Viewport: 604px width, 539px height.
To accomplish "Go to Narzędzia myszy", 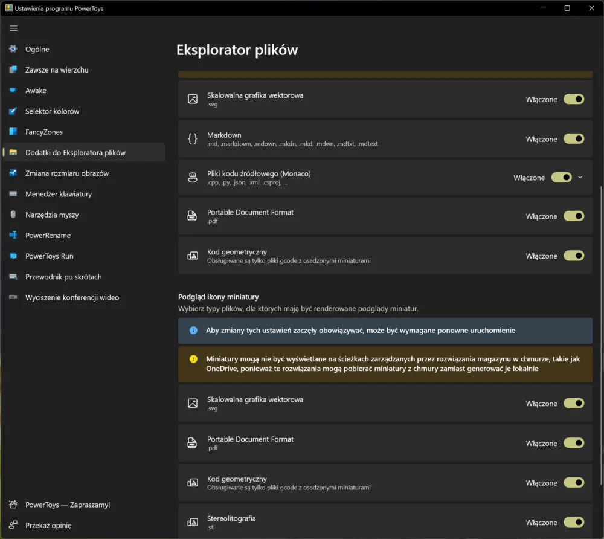I will [84, 215].
